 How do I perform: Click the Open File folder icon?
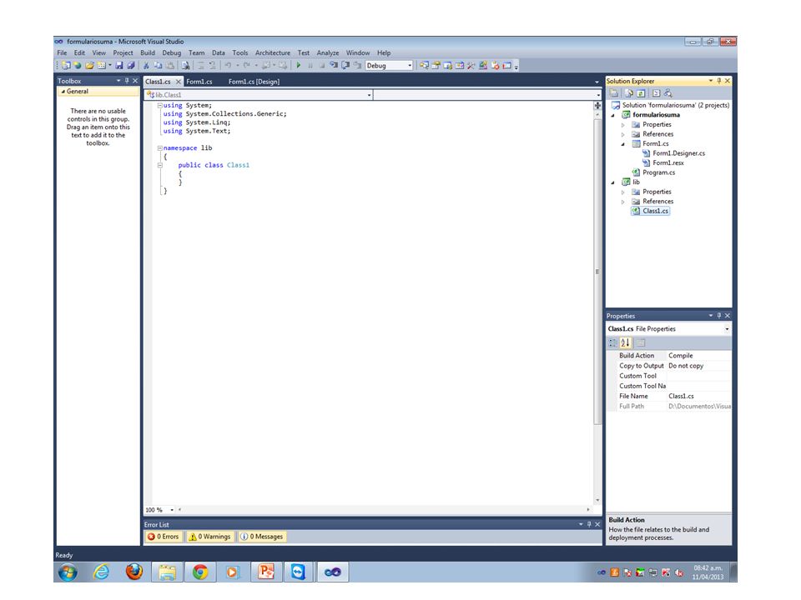89,65
